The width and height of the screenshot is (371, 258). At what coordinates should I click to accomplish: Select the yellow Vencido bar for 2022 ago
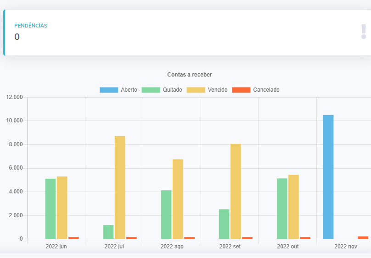tap(178, 199)
